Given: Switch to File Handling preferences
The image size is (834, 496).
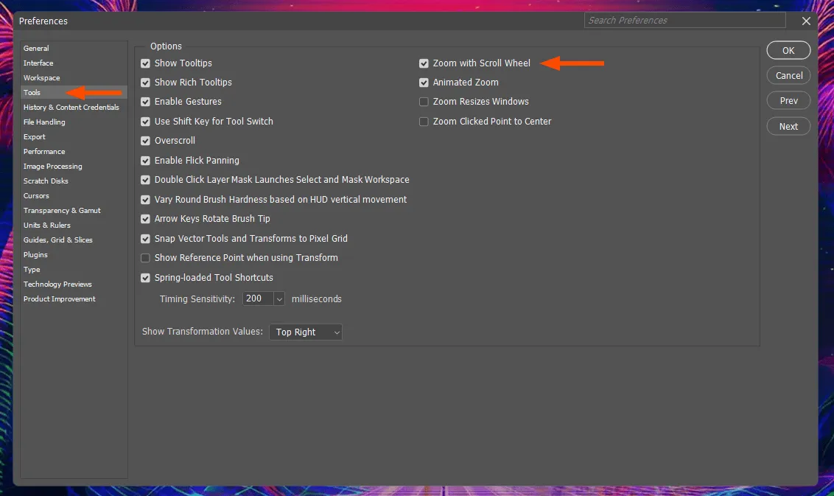Looking at the screenshot, I should coord(44,122).
